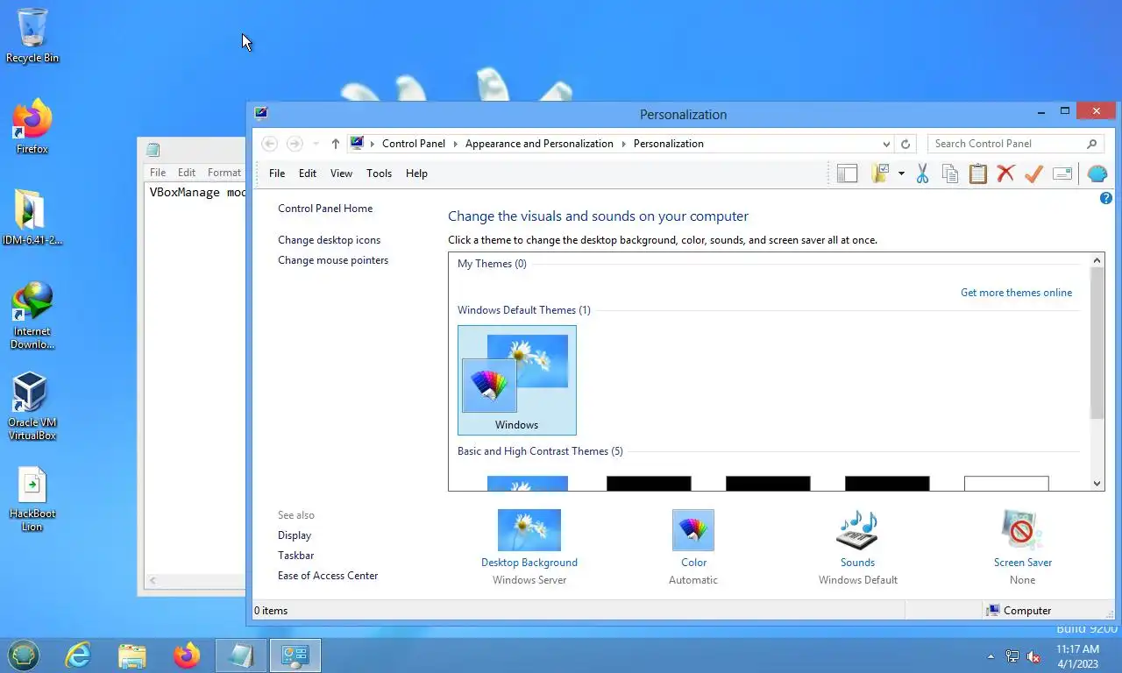The image size is (1122, 673).
Task: Click the search magnifier icon
Action: [x=1091, y=144]
